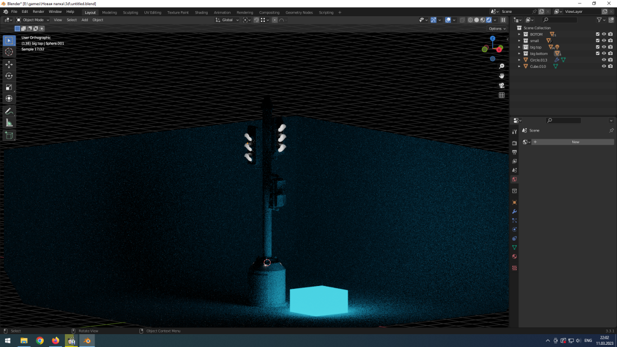Hide the Cube.010 object in viewport

coord(604,66)
